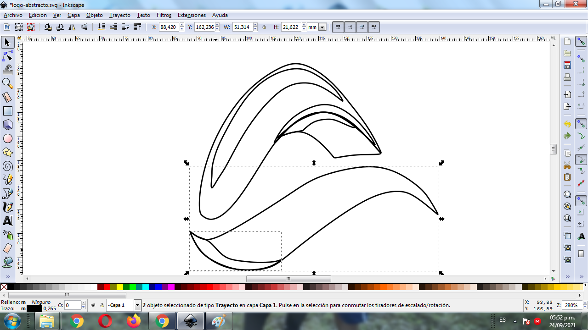This screenshot has height=330, width=588.
Task: Click the green Redo arrow
Action: pyautogui.click(x=567, y=136)
